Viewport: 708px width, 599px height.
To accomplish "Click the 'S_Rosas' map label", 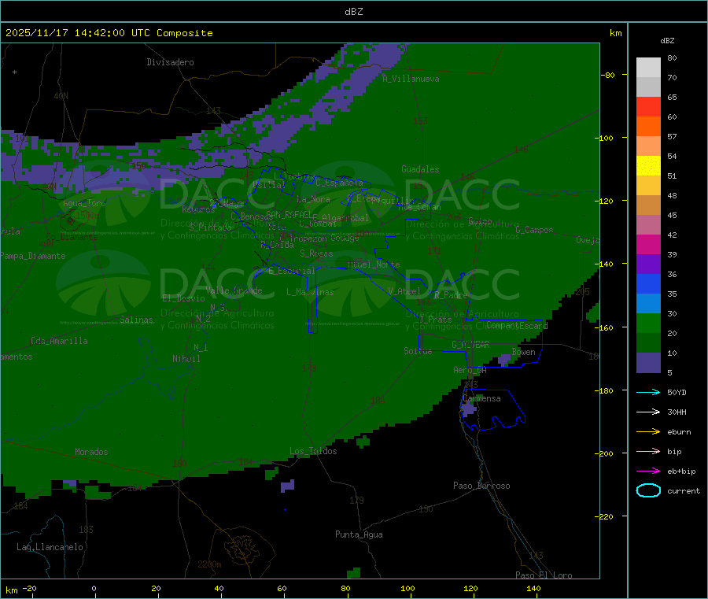I will point(316,253).
